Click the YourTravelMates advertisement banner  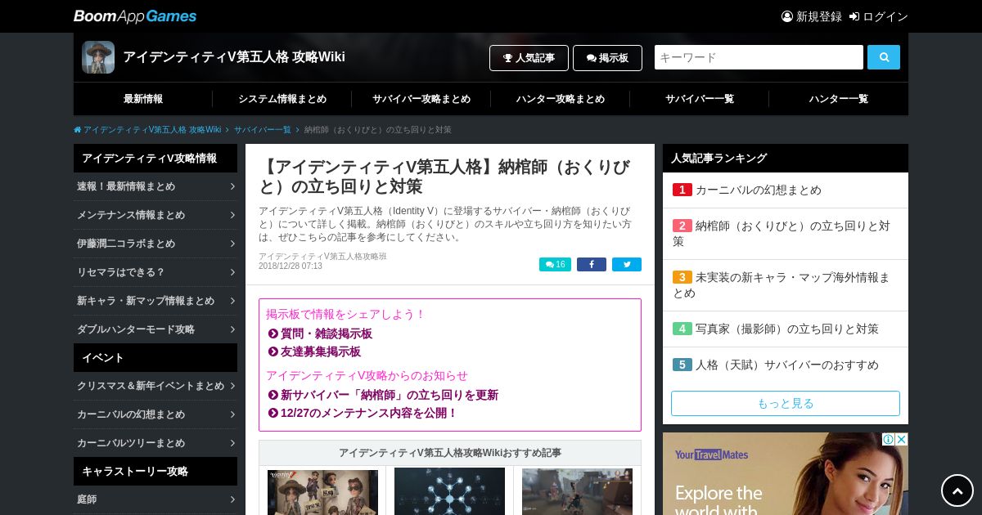(x=786, y=474)
